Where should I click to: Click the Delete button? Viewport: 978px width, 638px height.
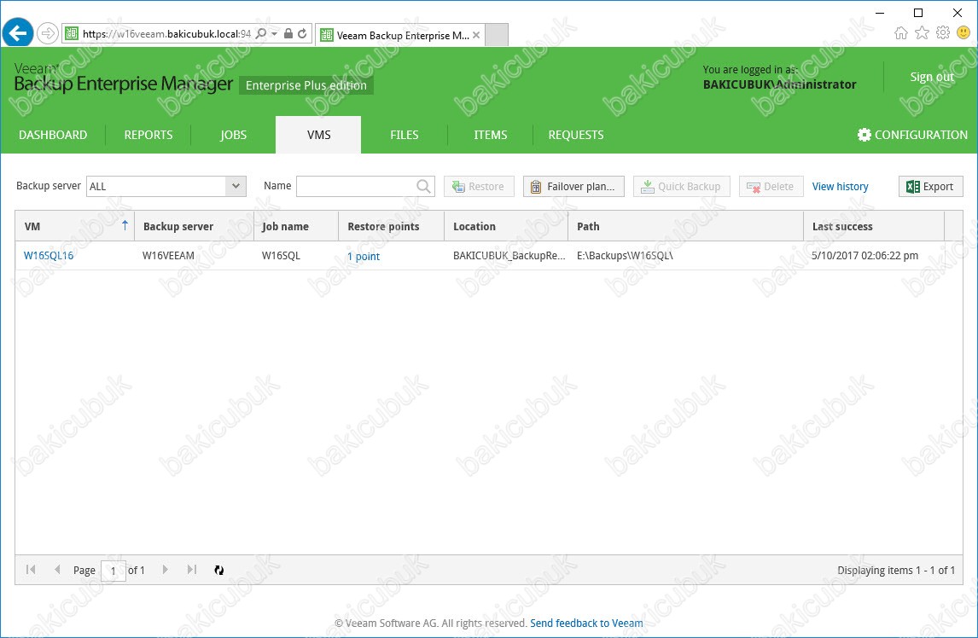771,187
